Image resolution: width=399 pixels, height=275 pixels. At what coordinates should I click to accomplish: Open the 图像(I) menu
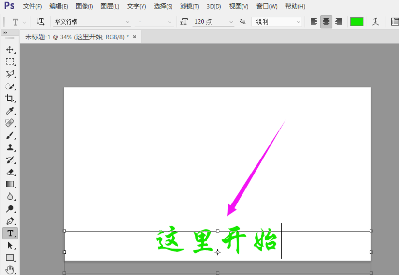click(85, 6)
